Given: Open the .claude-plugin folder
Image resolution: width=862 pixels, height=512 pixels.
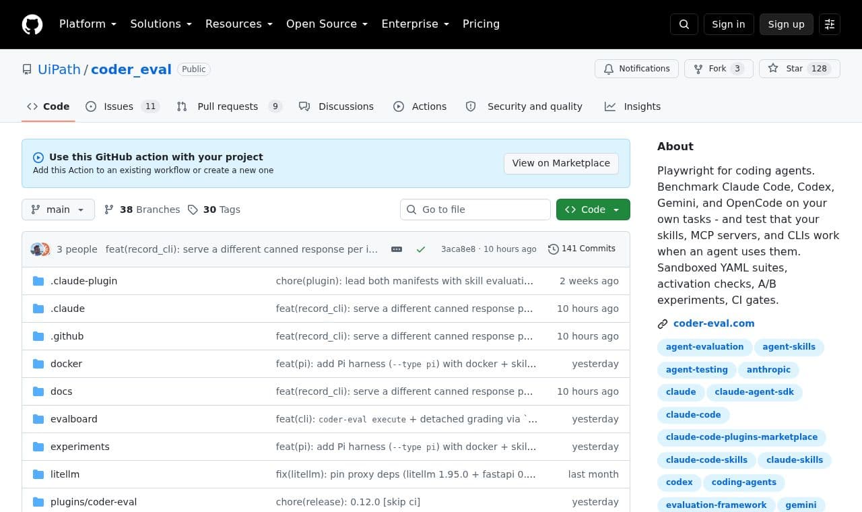Looking at the screenshot, I should tap(84, 281).
